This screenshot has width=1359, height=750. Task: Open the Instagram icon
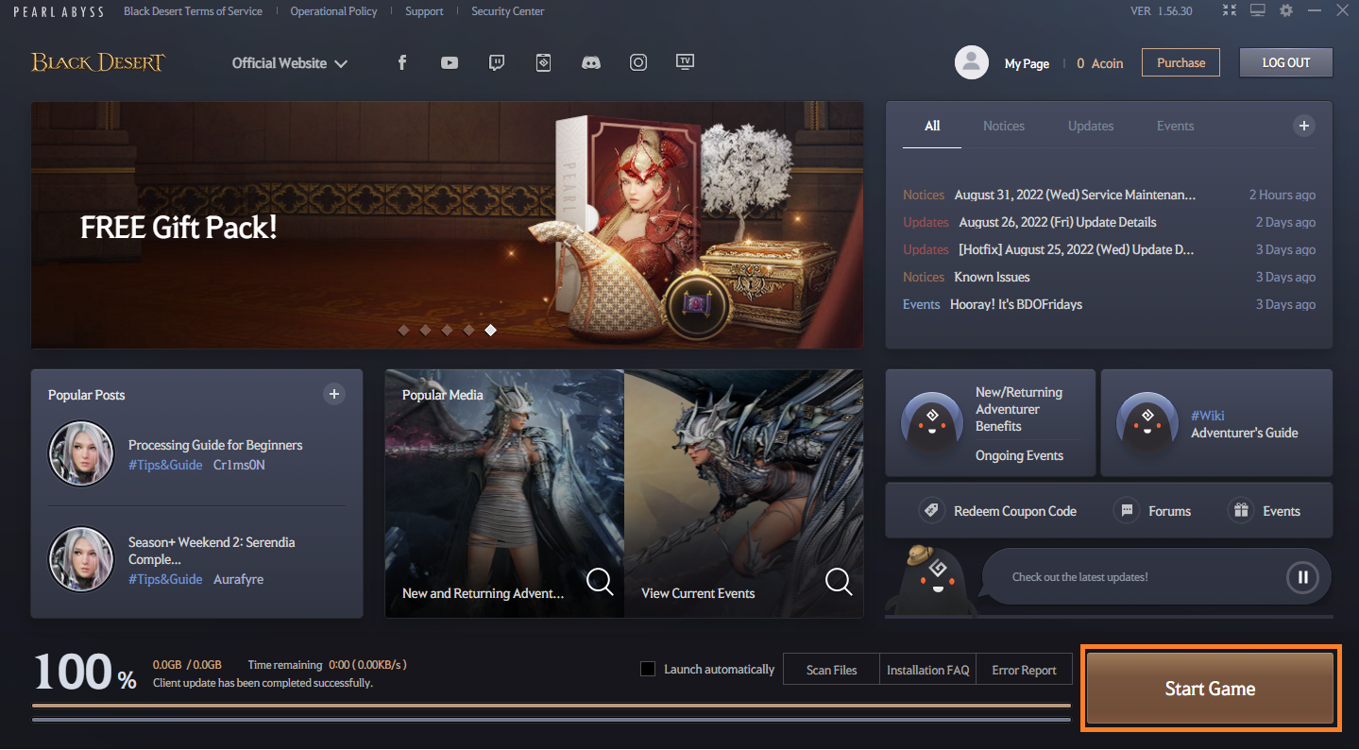click(x=638, y=63)
